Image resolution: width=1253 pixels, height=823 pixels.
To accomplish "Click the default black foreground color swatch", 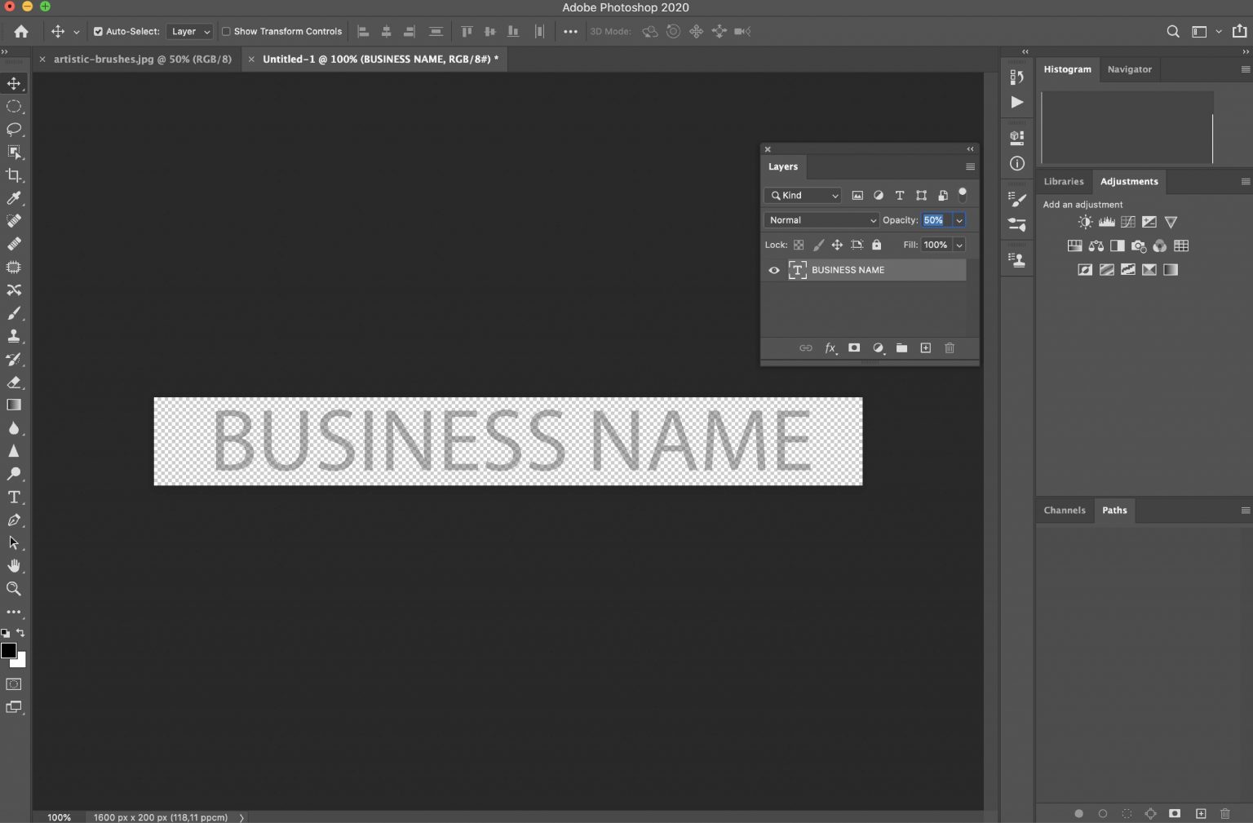I will (x=10, y=651).
